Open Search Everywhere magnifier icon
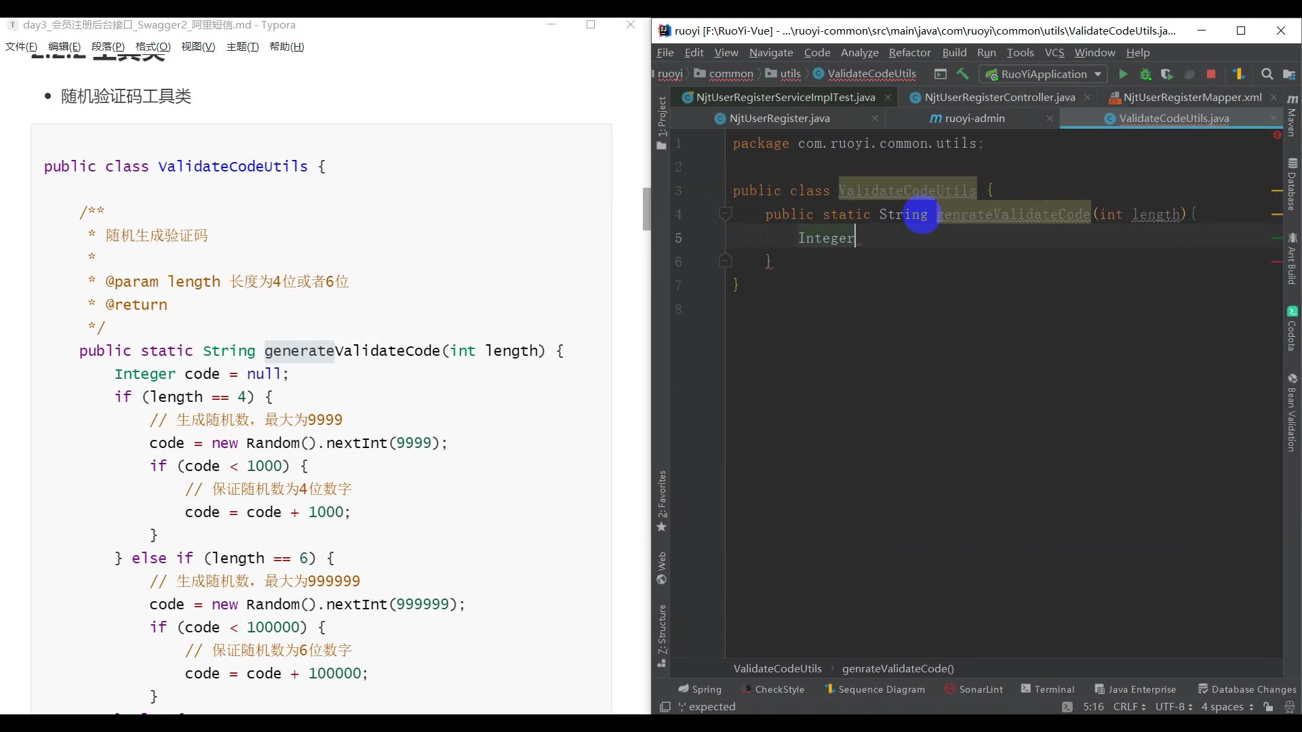Image resolution: width=1302 pixels, height=732 pixels. pyautogui.click(x=1267, y=75)
